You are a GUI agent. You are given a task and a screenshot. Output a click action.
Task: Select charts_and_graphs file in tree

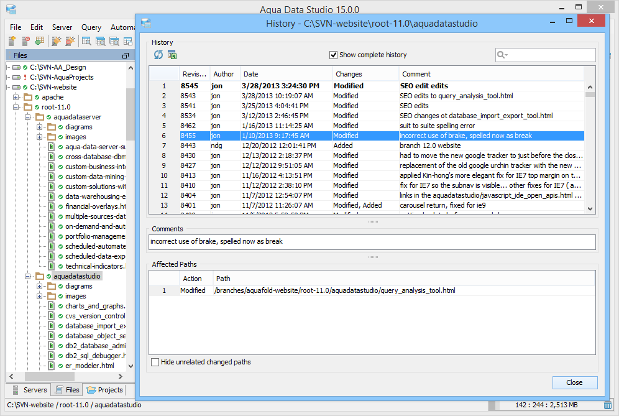[95, 306]
